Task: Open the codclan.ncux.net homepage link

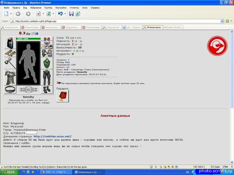Action: (x=53, y=136)
